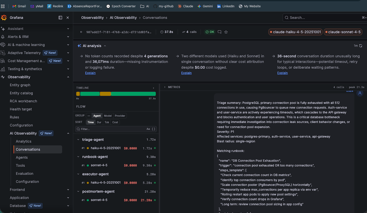Viewport: 367px width, 213px height.
Task: Toggle the sidebar dock icon
Action: [60, 18]
